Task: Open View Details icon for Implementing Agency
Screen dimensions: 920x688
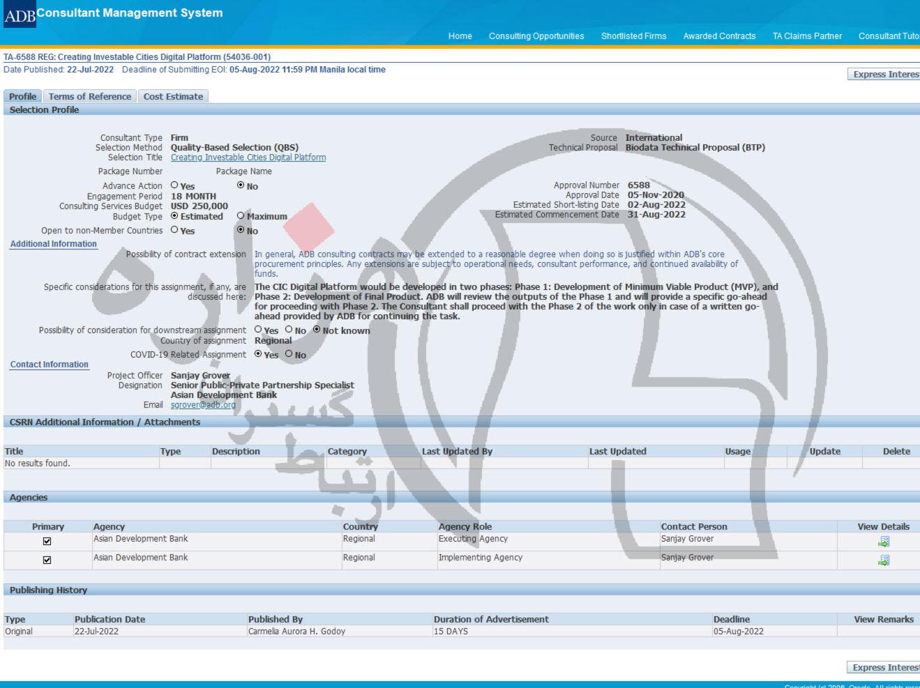Action: [883, 560]
